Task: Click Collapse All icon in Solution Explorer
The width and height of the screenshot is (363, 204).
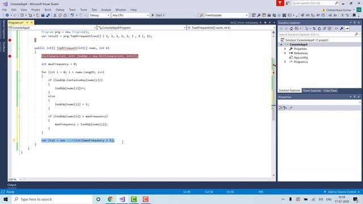Action: pyautogui.click(x=324, y=29)
